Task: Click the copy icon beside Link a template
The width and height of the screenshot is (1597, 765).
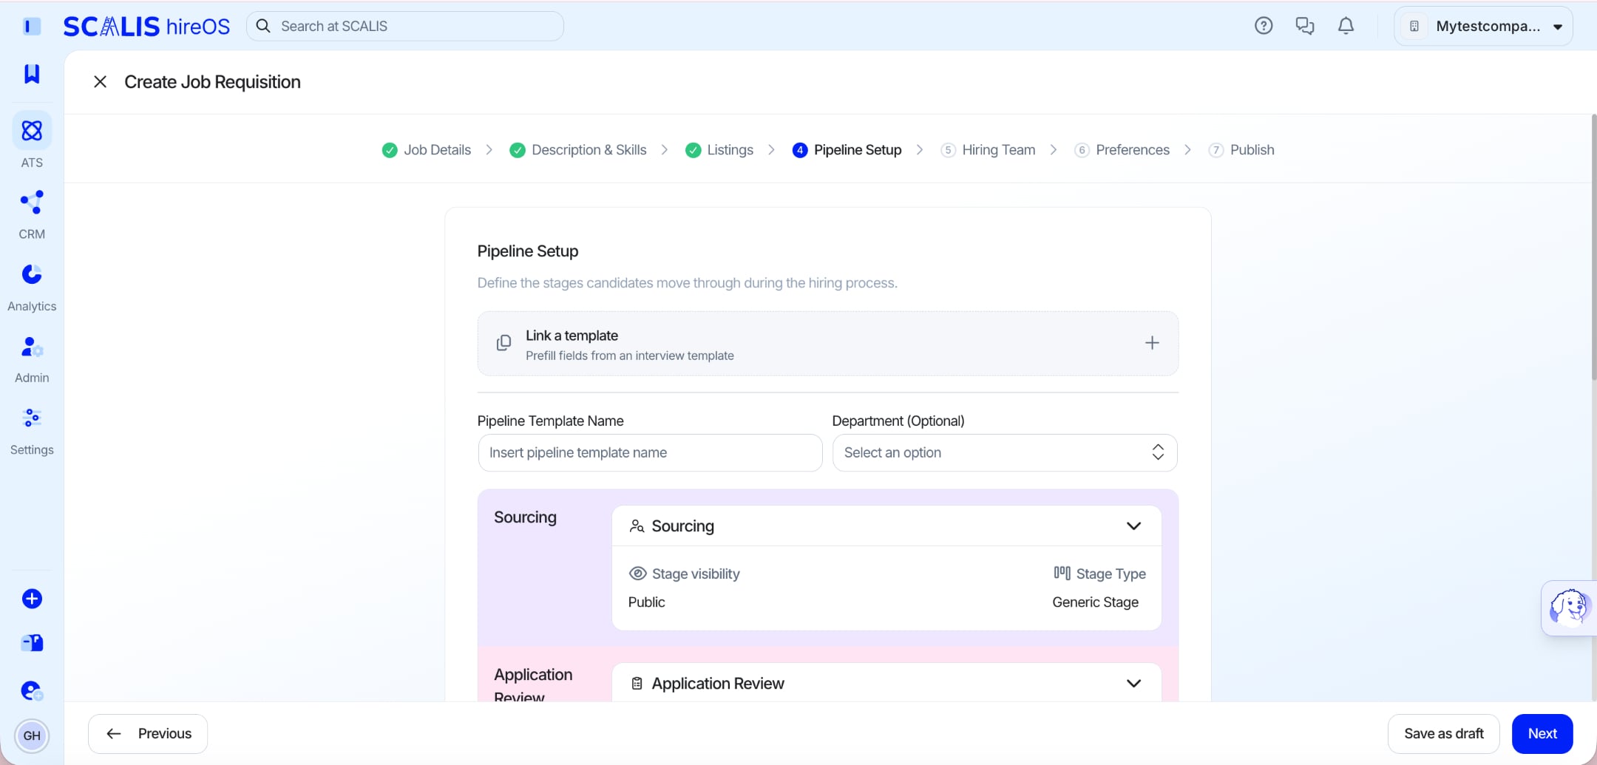Action: 503,343
